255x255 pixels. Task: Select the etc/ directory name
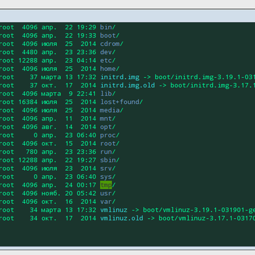pyautogui.click(x=108, y=61)
